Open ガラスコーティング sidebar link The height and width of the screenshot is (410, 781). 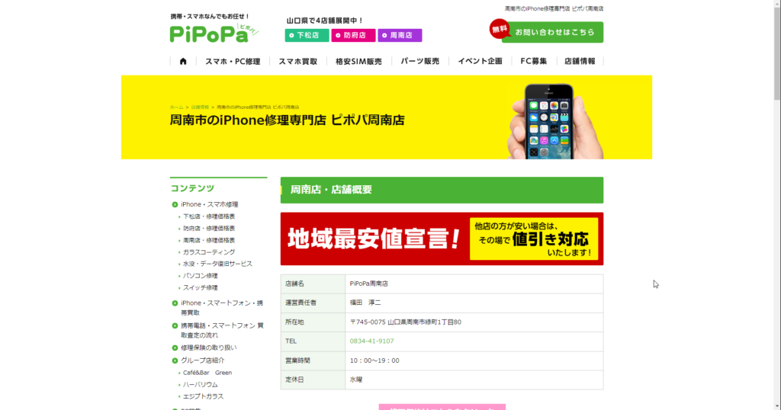(x=209, y=252)
